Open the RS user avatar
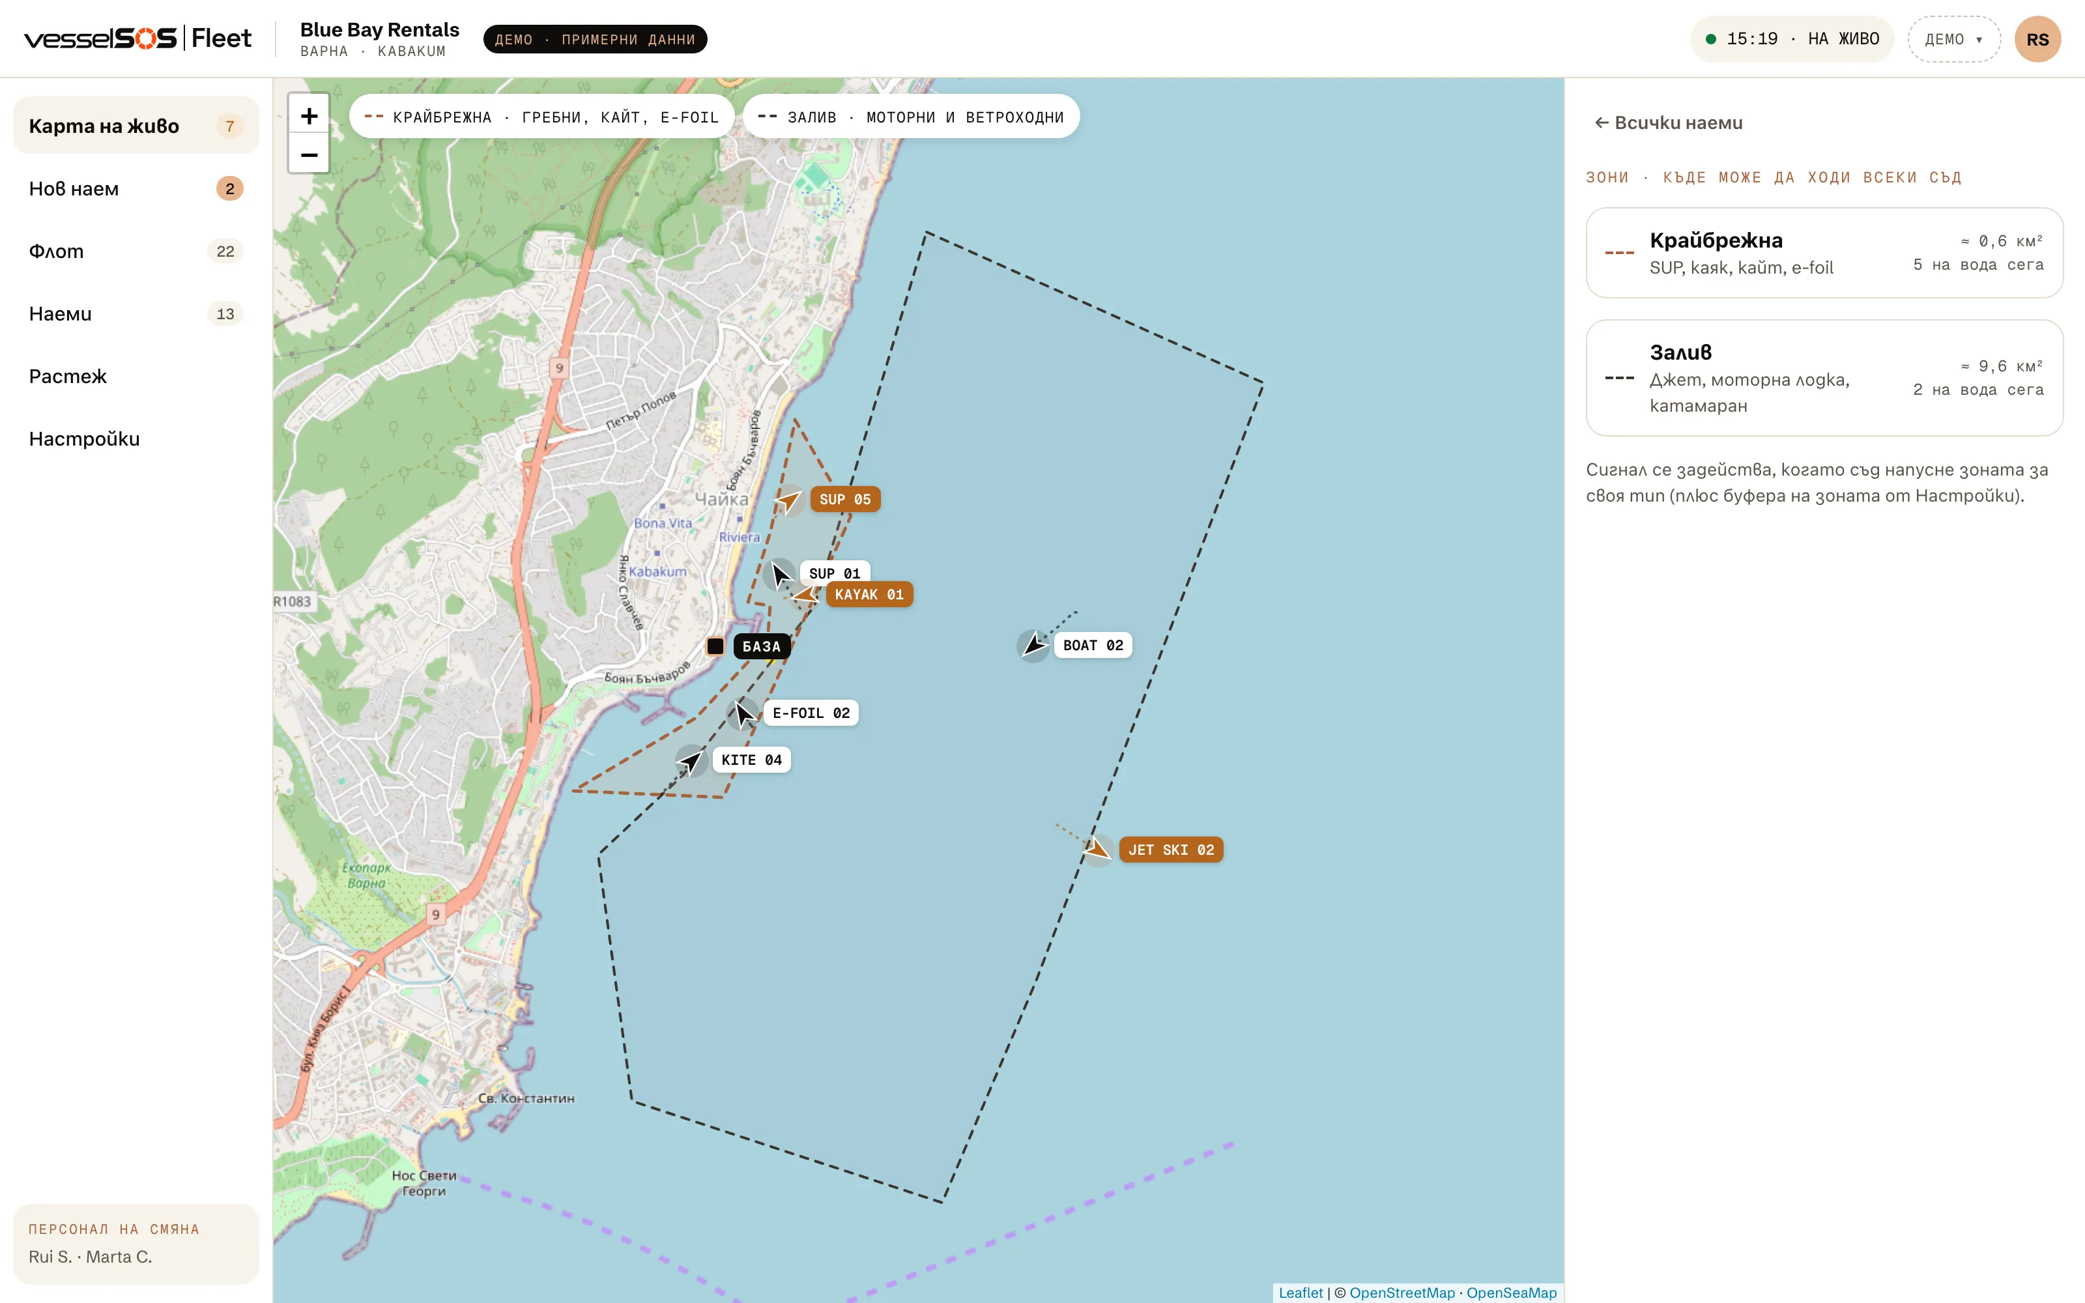The height and width of the screenshot is (1303, 2085). tap(2037, 40)
